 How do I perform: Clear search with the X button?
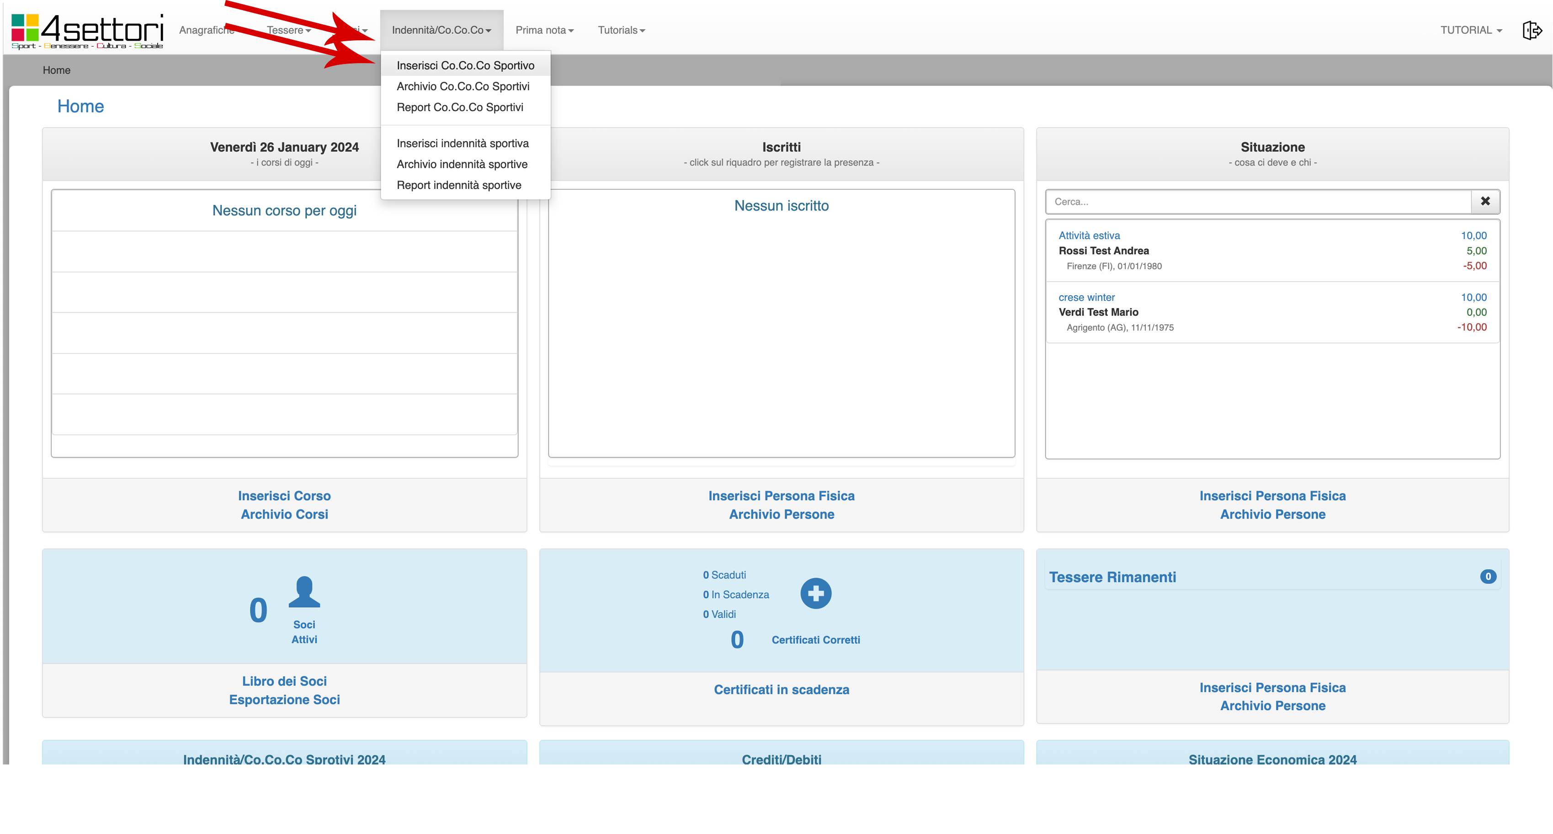point(1485,202)
